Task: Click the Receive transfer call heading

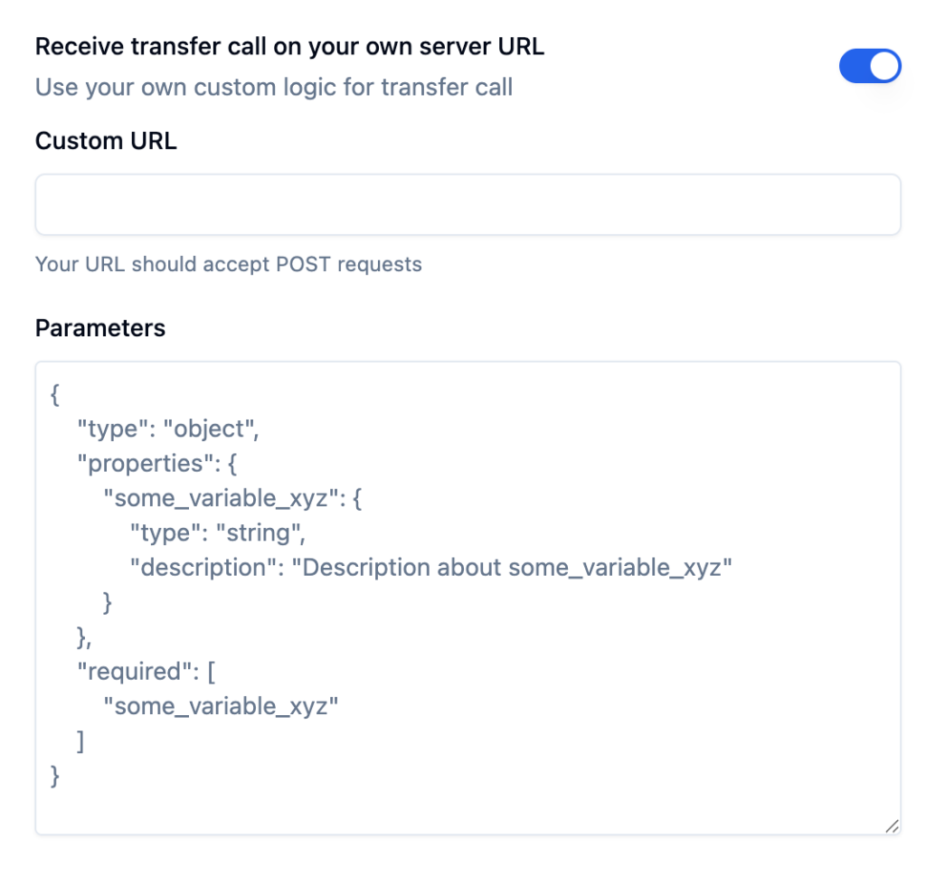Action: pyautogui.click(x=289, y=47)
